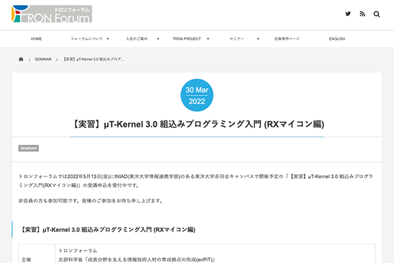Click the intro paragraph mentioning 2022年5月13日
The width and height of the screenshot is (394, 263).
196,181
